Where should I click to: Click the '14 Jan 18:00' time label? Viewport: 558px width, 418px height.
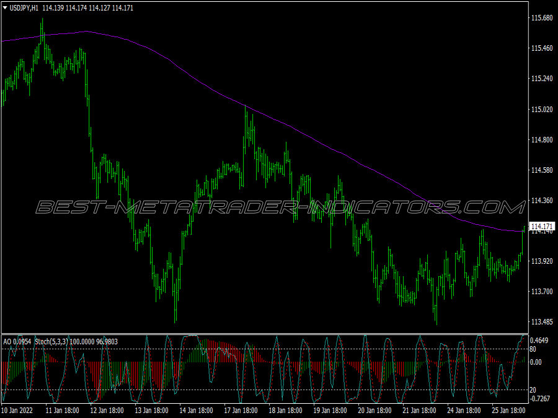(x=196, y=411)
